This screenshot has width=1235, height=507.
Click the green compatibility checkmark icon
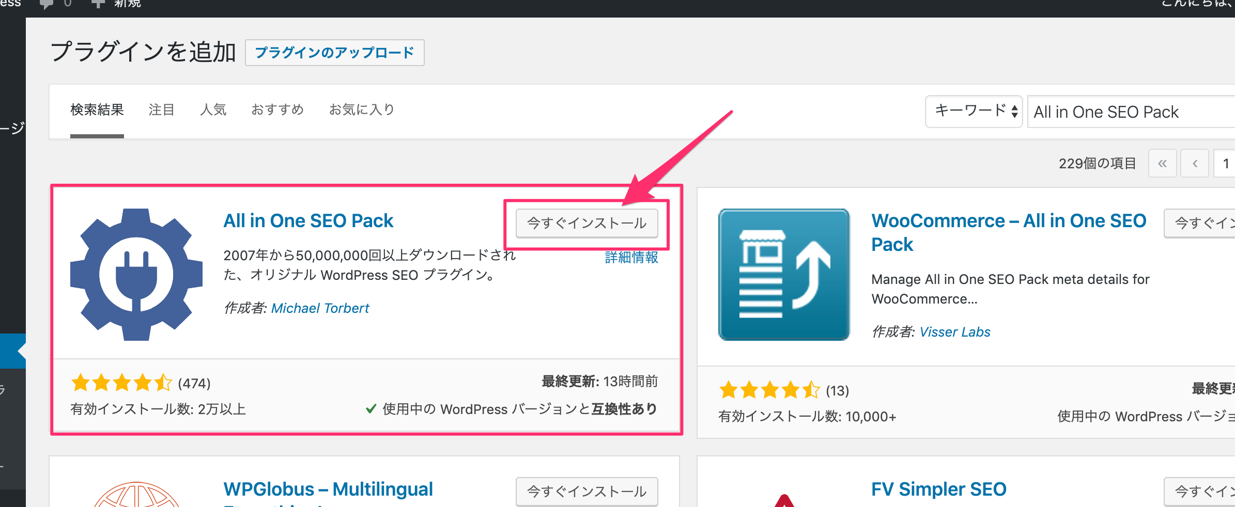coord(370,408)
